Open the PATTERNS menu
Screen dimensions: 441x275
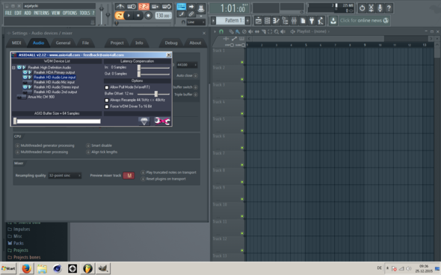pyautogui.click(x=41, y=13)
